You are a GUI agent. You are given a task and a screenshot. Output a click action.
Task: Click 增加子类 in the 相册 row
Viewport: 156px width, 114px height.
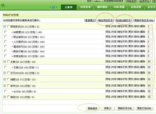[122, 79]
